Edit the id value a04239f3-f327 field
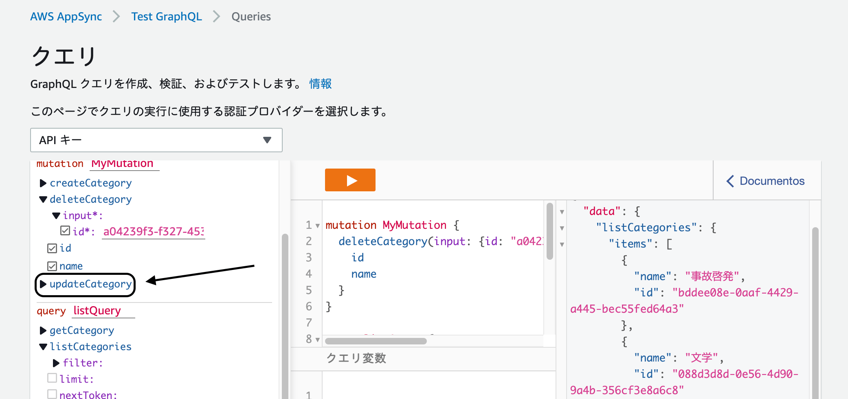848x399 pixels. tap(153, 232)
